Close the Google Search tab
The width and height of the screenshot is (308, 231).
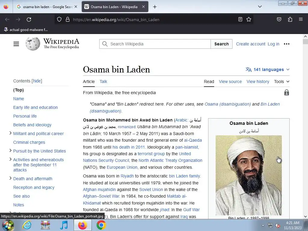pyautogui.click(x=76, y=7)
